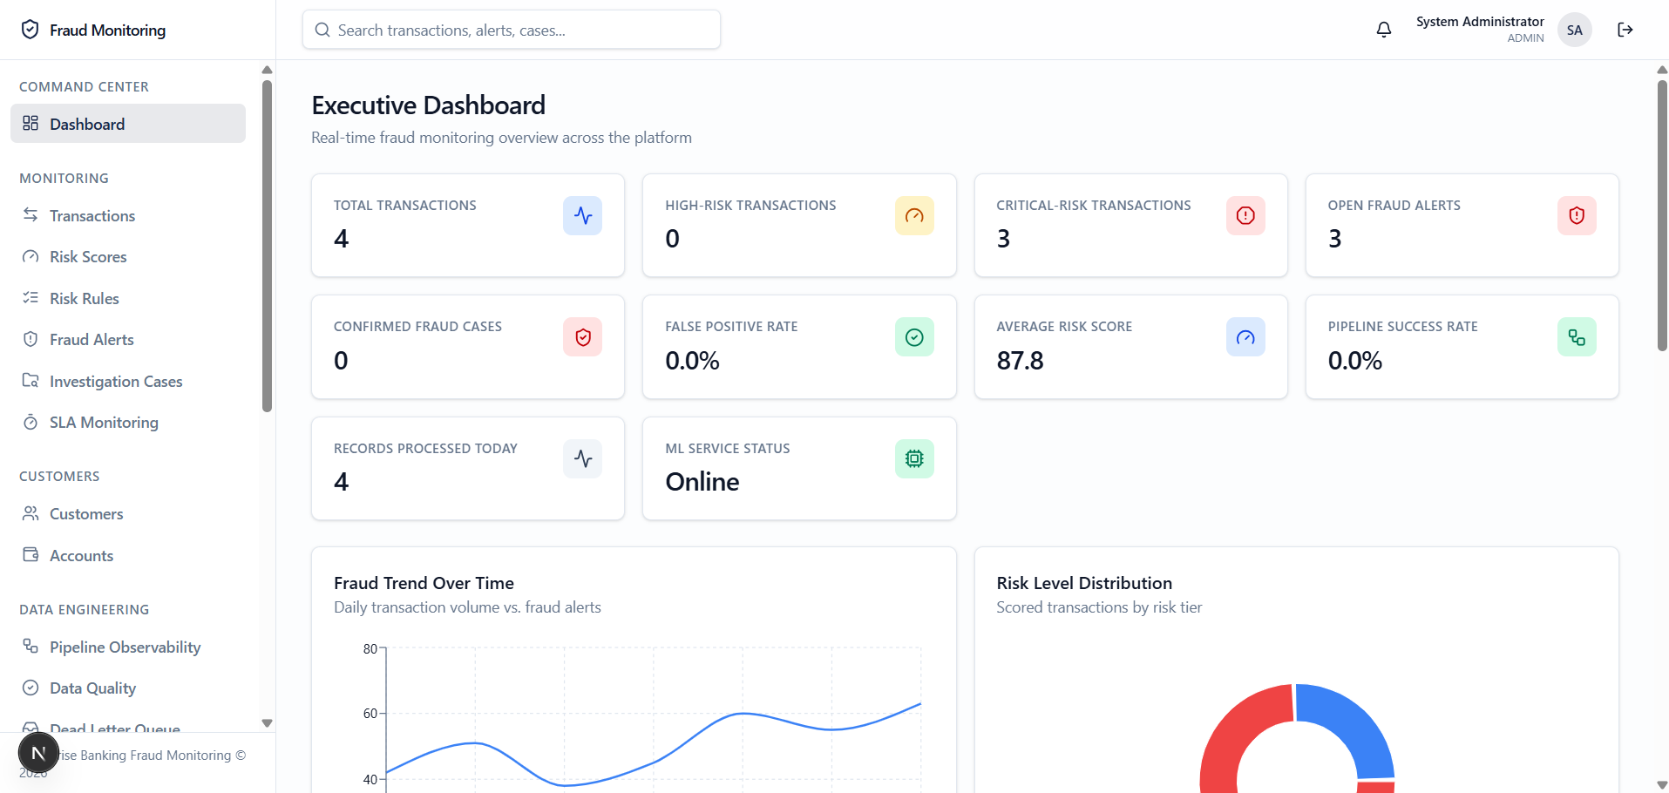Click the Open Fraud Alerts shield icon

coord(1577,215)
